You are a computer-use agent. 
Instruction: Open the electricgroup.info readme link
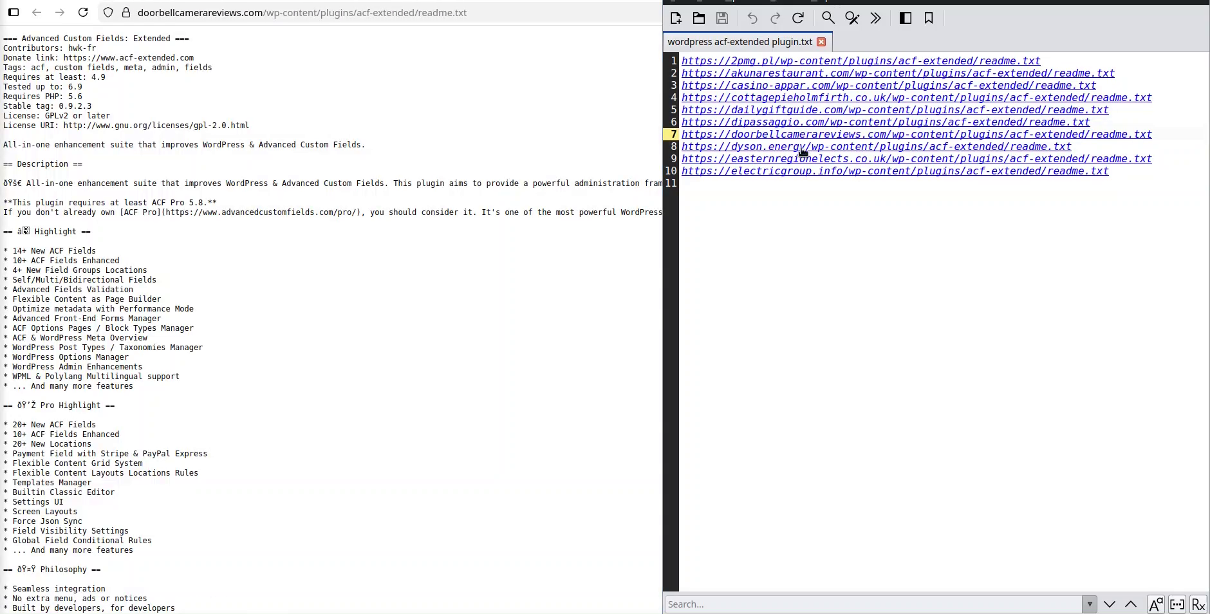(x=895, y=171)
